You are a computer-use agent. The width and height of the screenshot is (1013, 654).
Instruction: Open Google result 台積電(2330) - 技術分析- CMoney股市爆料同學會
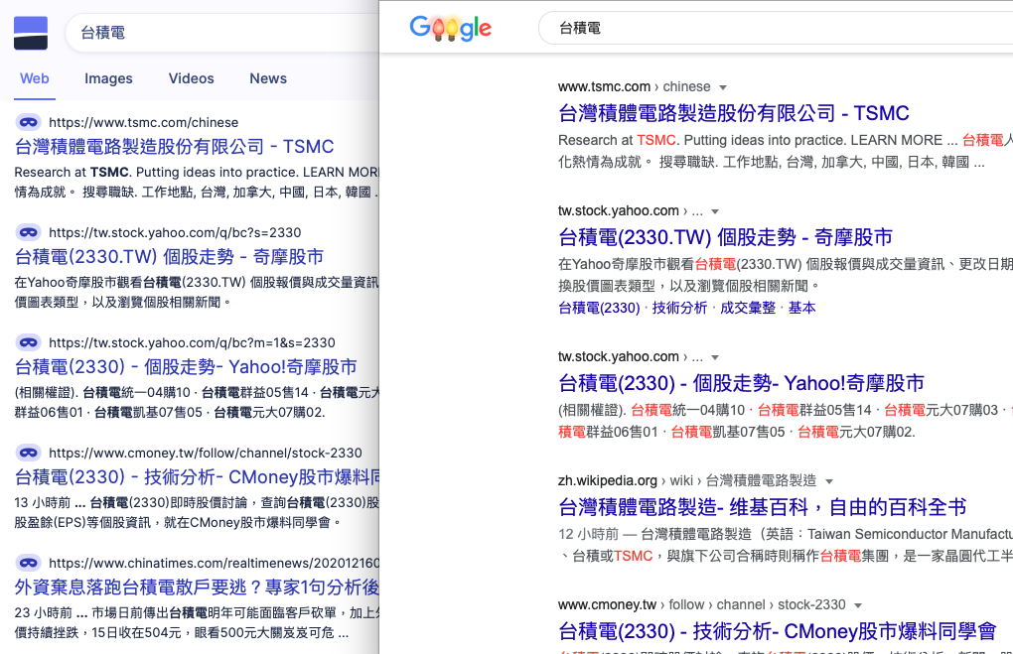(778, 631)
